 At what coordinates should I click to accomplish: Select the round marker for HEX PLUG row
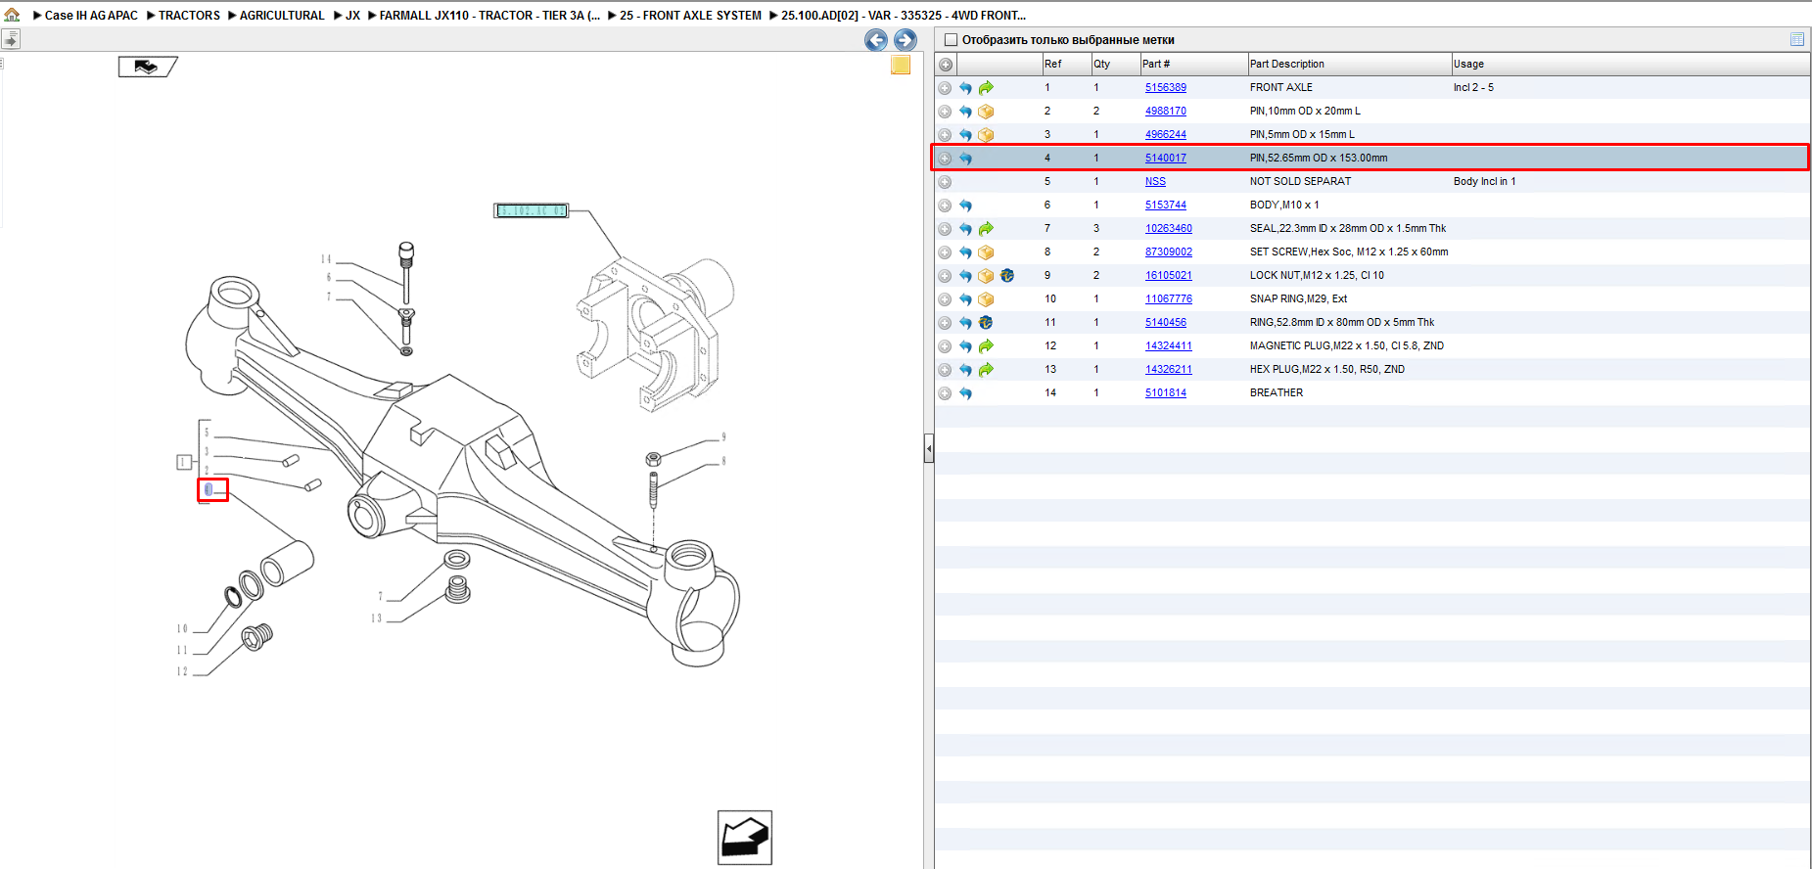pos(945,370)
